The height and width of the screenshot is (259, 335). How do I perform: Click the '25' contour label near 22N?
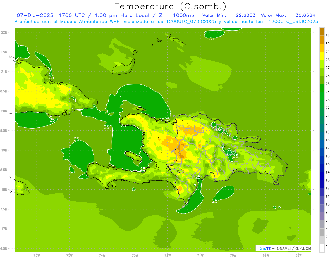[x=211, y=39]
